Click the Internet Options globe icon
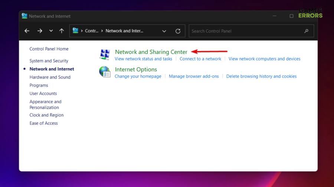The width and height of the screenshot is (334, 187). 105,72
